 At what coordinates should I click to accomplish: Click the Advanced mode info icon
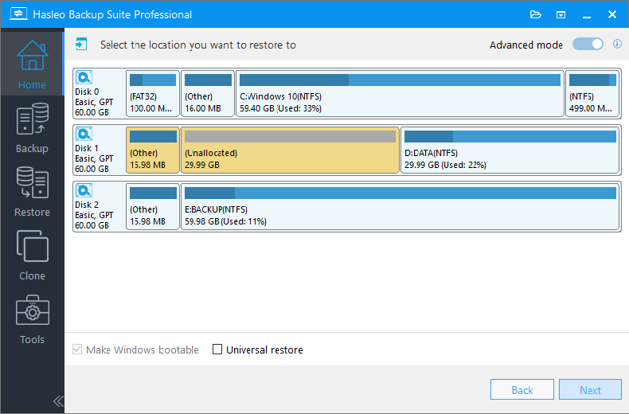click(617, 44)
